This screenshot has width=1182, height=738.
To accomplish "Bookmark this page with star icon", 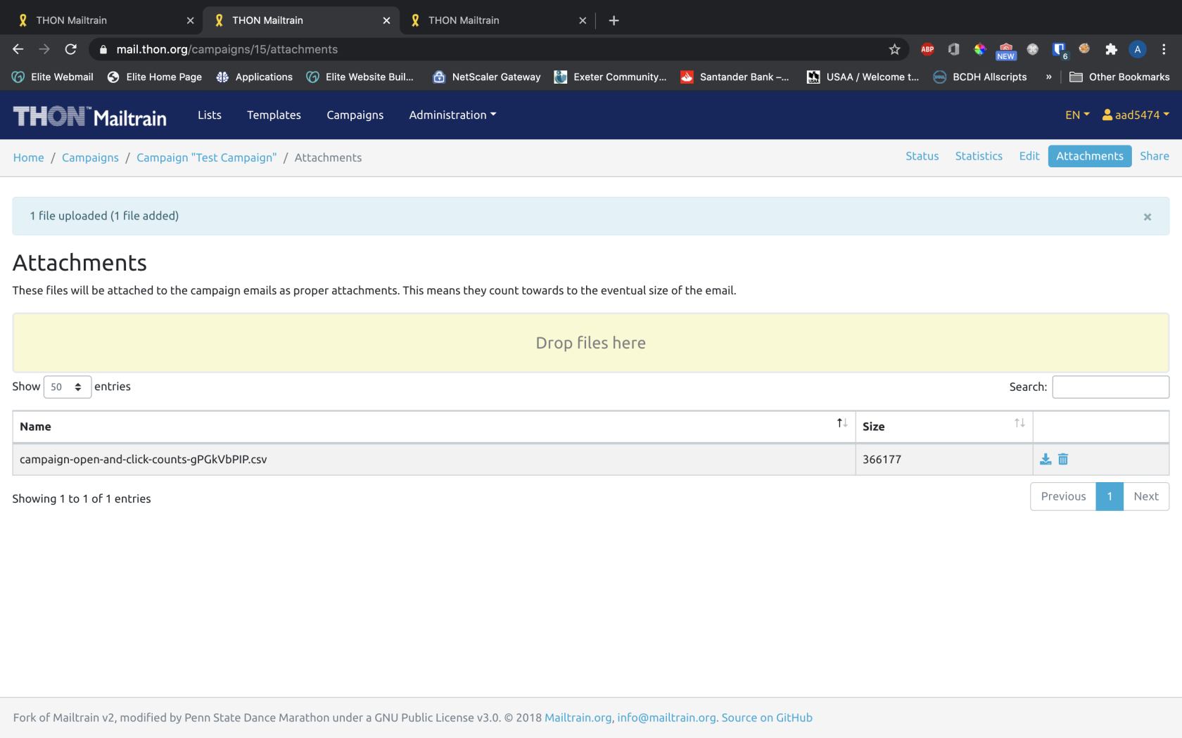I will 894,49.
